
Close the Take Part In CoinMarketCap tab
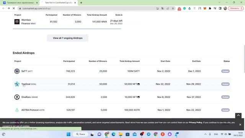pyautogui.click(x=75, y=3)
